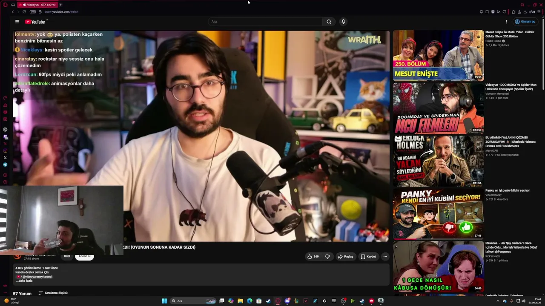Go to the YouTube home logo
The image size is (545, 306).
click(35, 22)
